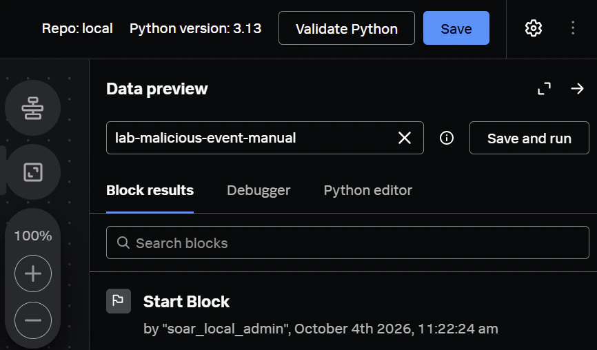
Task: Clear the lab-malicious-event-manual selection
Action: (x=405, y=138)
